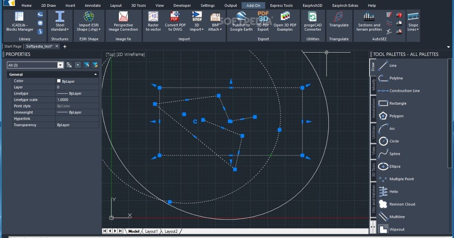Choose the Spline tool
Viewport: 454px width, 238px height.
tap(389, 154)
